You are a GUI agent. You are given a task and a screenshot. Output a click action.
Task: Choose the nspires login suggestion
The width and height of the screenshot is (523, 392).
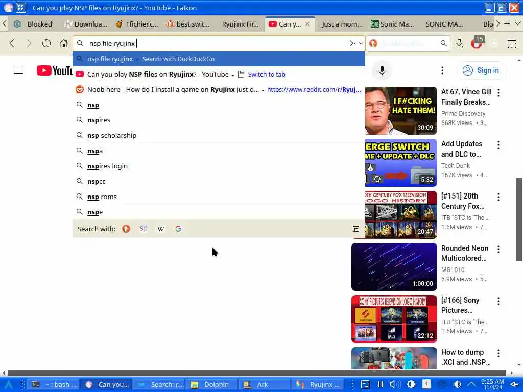point(219,166)
